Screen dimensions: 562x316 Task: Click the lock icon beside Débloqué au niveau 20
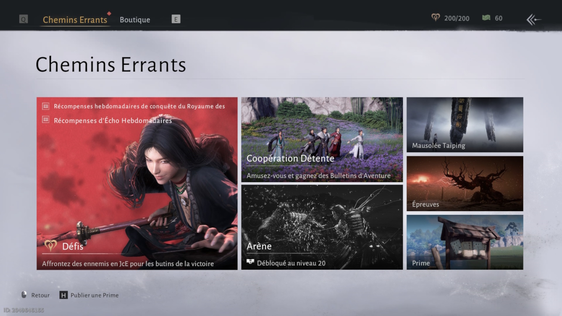point(250,262)
